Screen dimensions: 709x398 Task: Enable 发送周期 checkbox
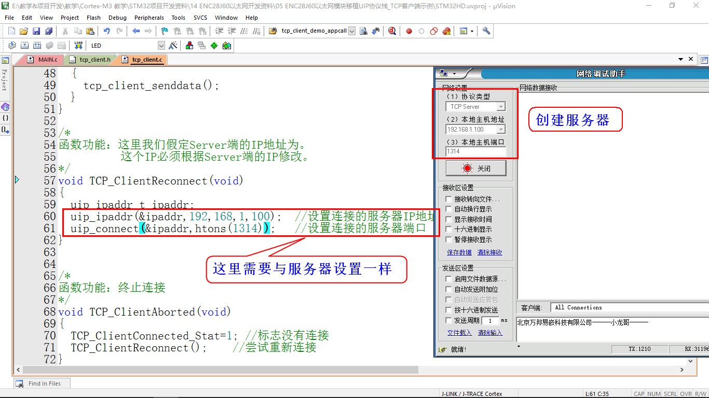click(449, 321)
